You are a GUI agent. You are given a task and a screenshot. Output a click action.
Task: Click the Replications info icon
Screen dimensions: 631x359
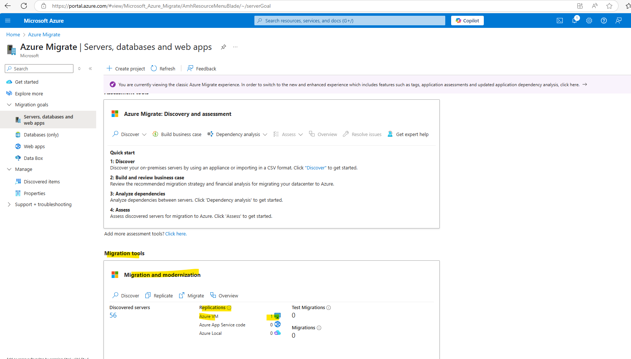tap(229, 308)
